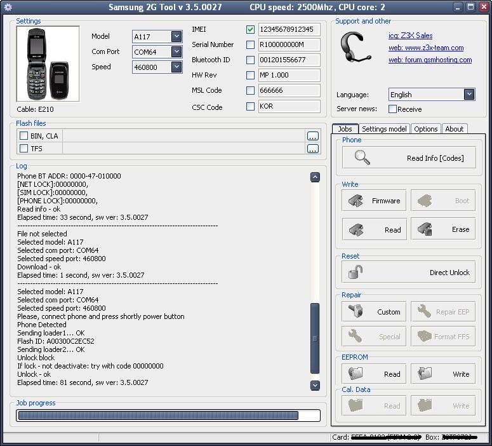Click the EEPROM Write folder icon
This screenshot has height=446, width=492.
click(425, 373)
